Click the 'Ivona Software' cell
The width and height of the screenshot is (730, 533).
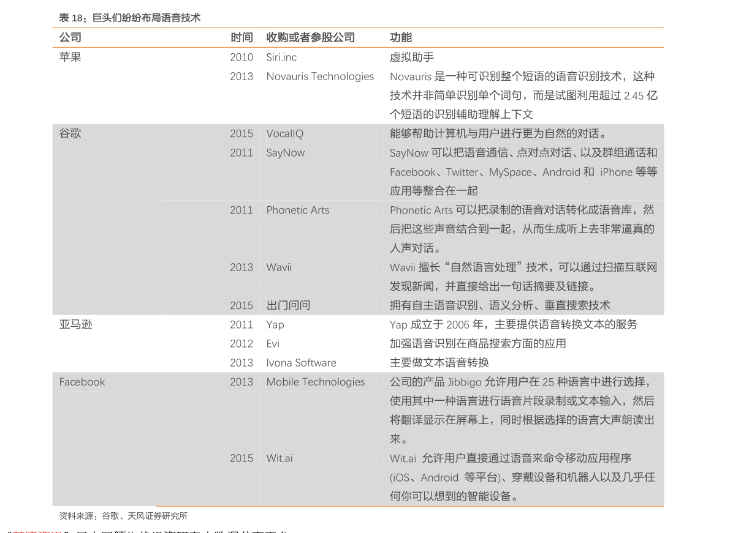click(x=301, y=363)
